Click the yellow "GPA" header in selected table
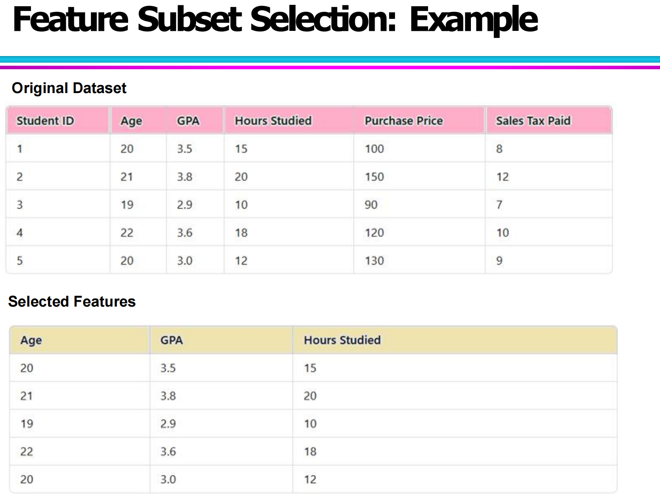Viewport: 660px width, 502px height. pyautogui.click(x=171, y=340)
